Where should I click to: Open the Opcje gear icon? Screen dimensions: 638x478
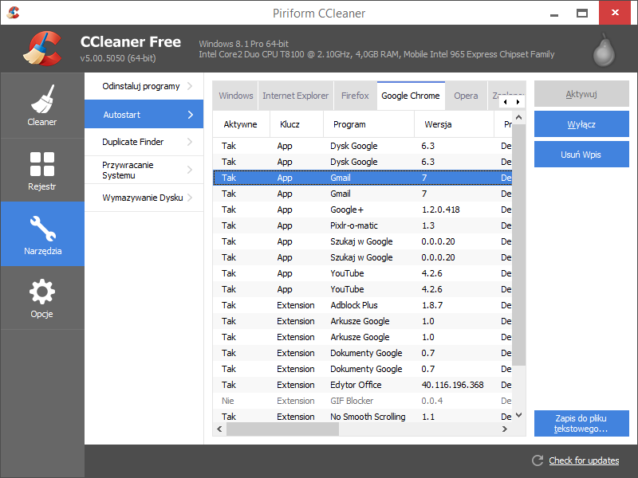pyautogui.click(x=42, y=292)
